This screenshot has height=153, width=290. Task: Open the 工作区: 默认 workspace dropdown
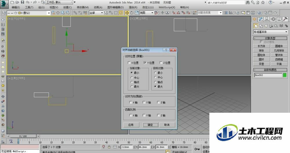point(59,2)
